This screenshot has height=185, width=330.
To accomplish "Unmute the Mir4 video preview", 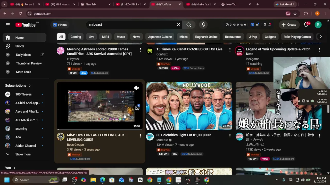I will [x=137, y=88].
